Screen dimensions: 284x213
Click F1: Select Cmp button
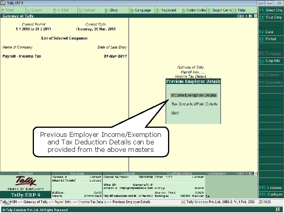(x=271, y=10)
